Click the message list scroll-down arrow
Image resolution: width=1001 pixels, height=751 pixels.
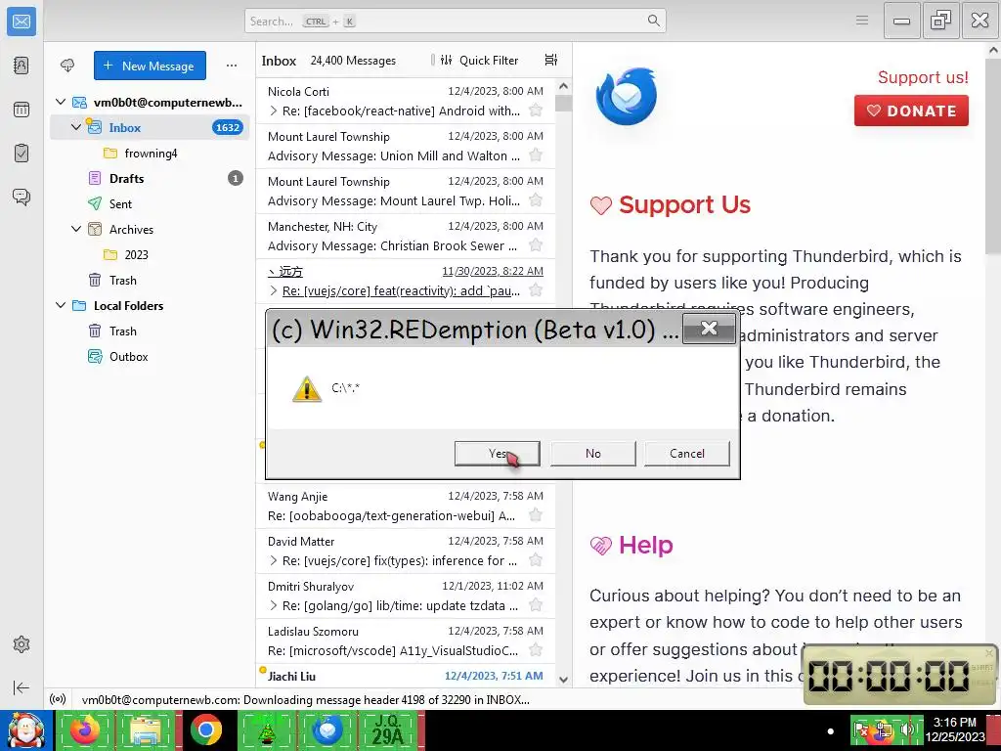563,680
